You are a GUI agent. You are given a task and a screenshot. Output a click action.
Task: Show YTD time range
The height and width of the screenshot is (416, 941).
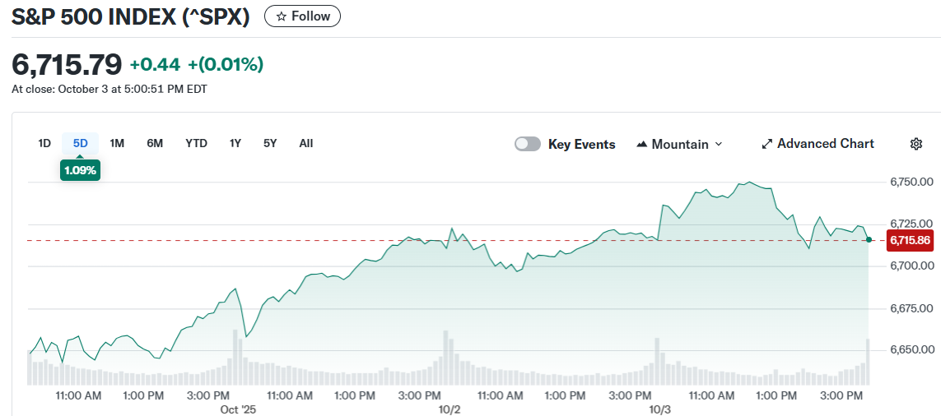coord(196,143)
